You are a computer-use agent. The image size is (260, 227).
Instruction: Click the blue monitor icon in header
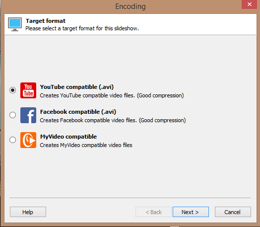coord(15,24)
